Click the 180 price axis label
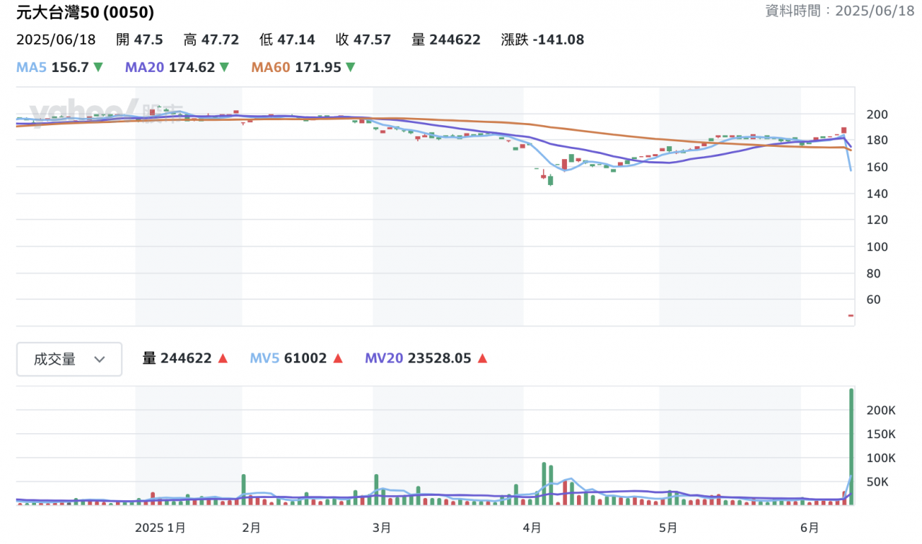Image resolution: width=922 pixels, height=544 pixels. coord(877,140)
